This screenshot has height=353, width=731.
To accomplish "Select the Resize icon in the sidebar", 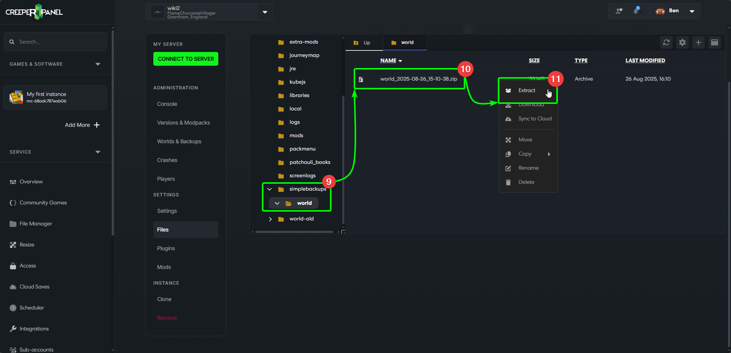I will [x=13, y=245].
